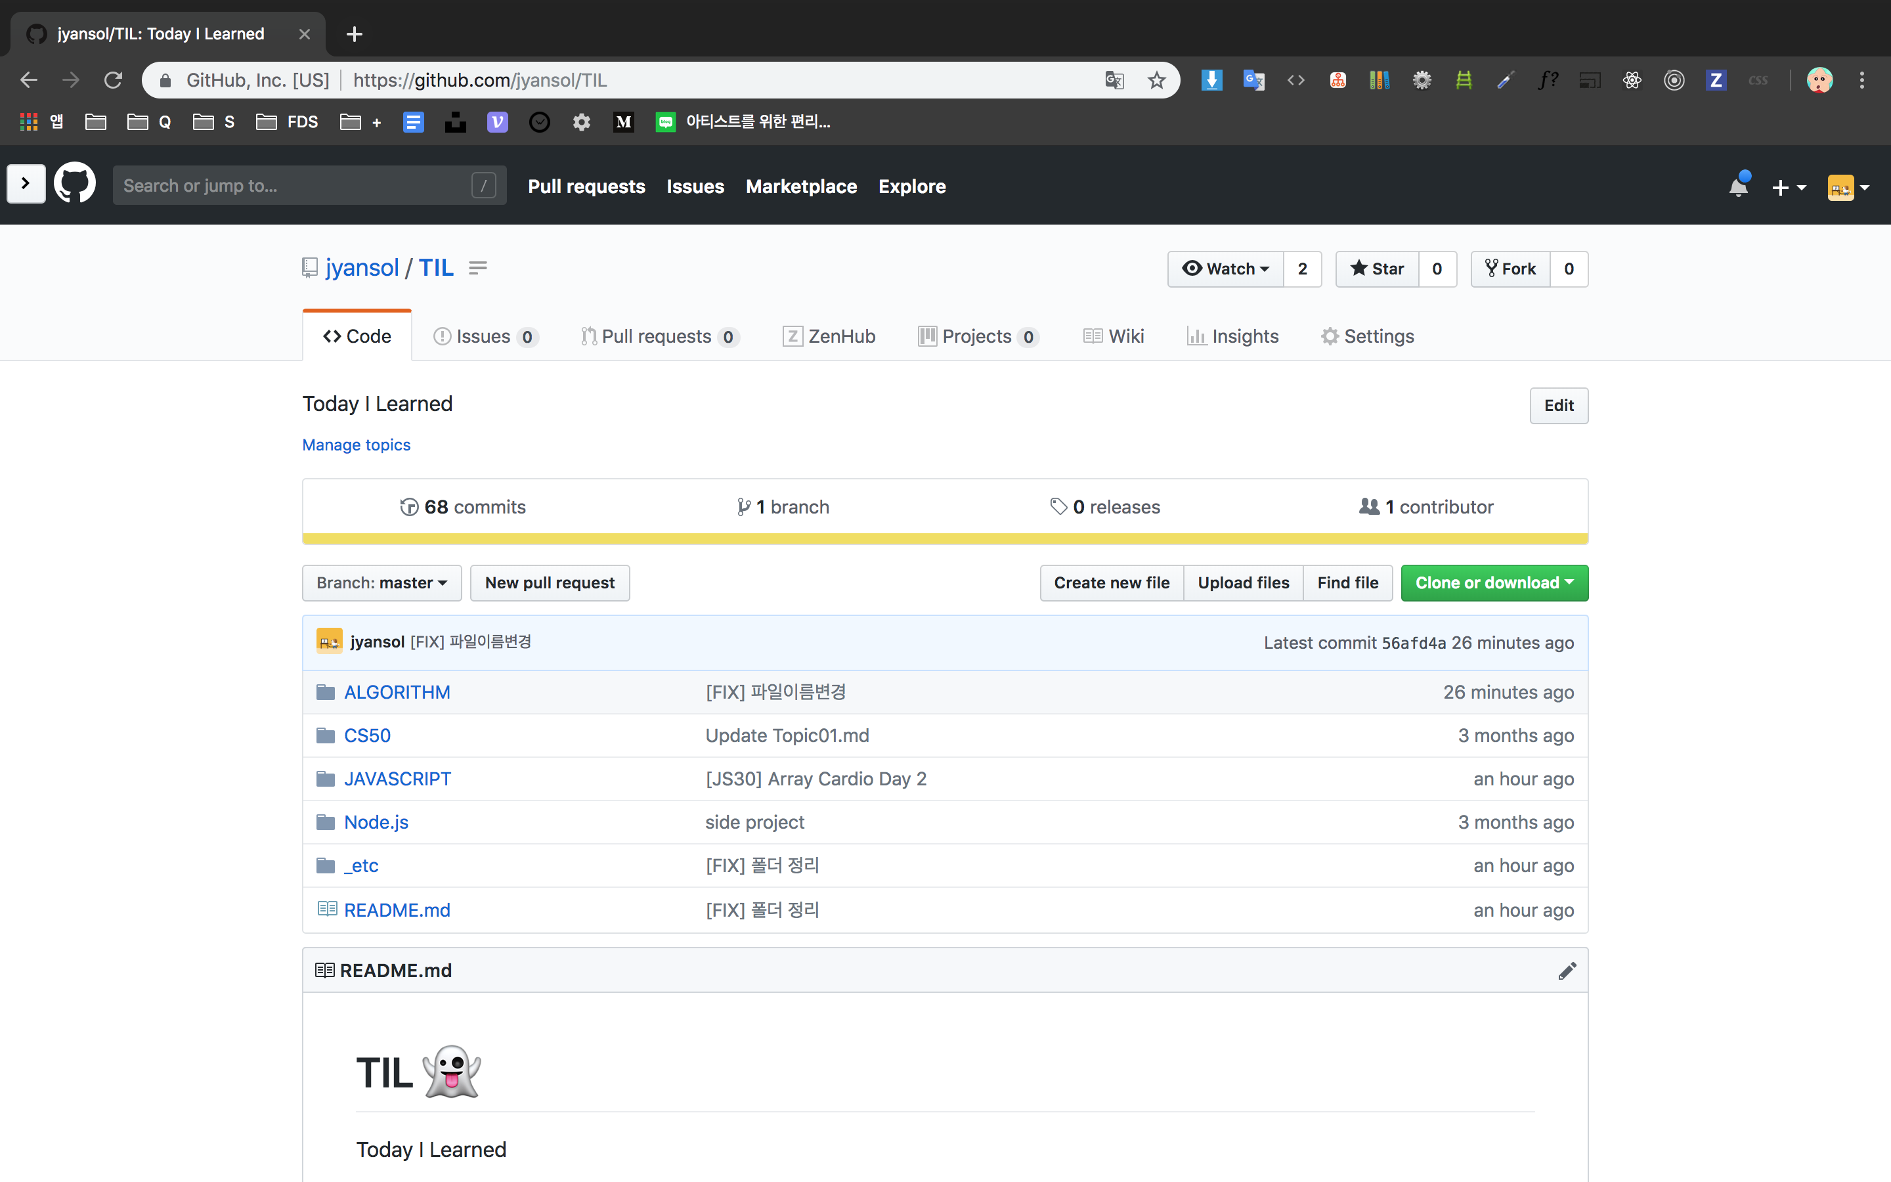View the 1 branch link
The height and width of the screenshot is (1182, 1891).
click(783, 506)
